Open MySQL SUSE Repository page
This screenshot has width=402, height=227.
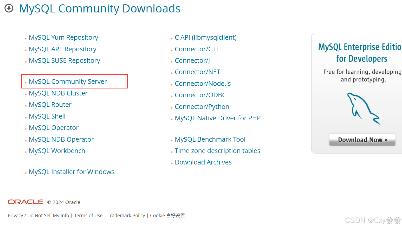[x=64, y=60]
